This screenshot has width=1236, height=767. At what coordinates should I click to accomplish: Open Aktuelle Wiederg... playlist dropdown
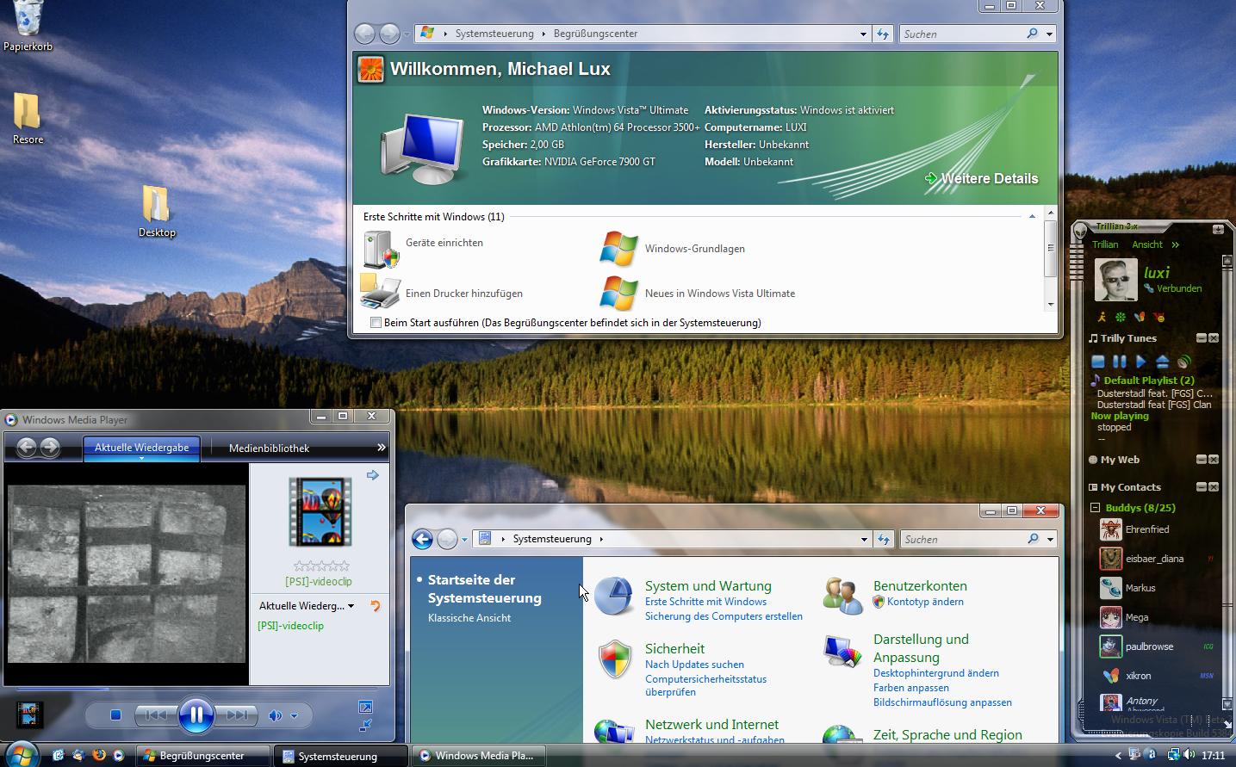(x=307, y=606)
